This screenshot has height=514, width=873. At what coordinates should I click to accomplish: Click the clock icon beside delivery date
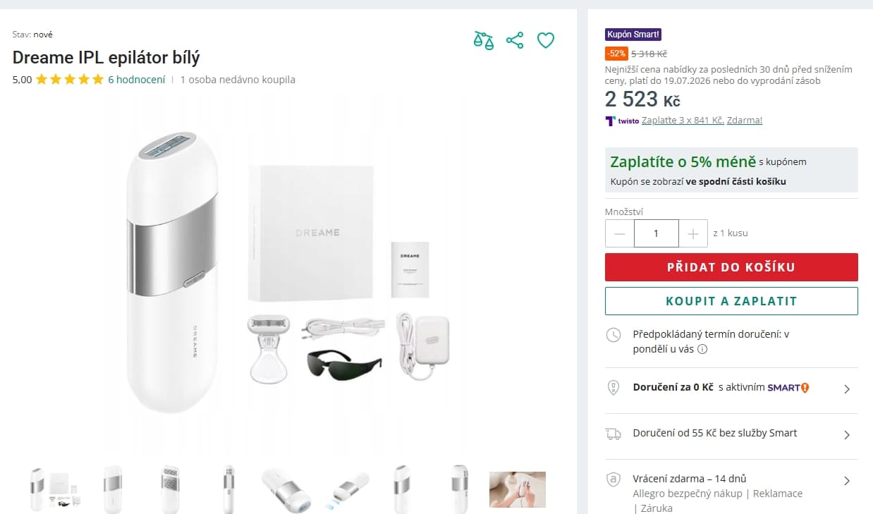point(613,335)
